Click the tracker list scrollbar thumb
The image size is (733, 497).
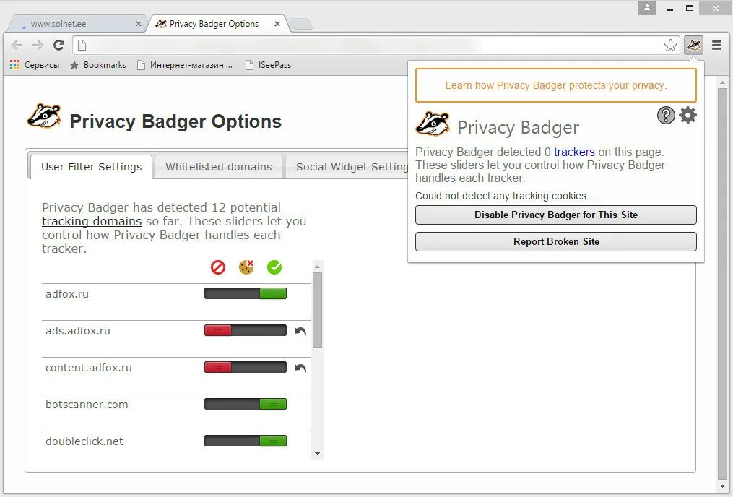click(318, 311)
